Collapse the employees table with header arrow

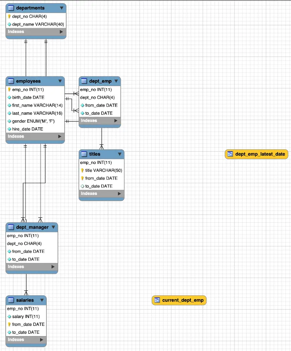tap(60, 81)
